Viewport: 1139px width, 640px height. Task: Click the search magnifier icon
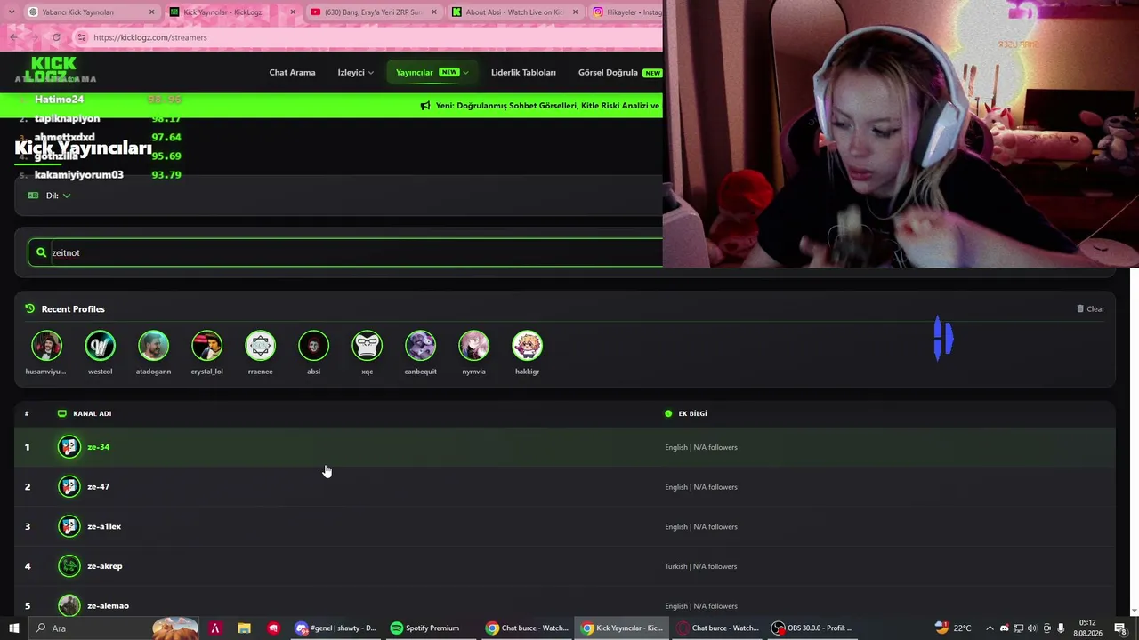pyautogui.click(x=41, y=252)
